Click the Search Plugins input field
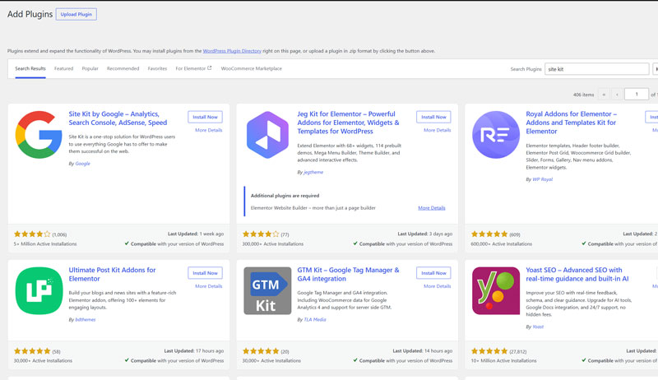 tap(597, 69)
